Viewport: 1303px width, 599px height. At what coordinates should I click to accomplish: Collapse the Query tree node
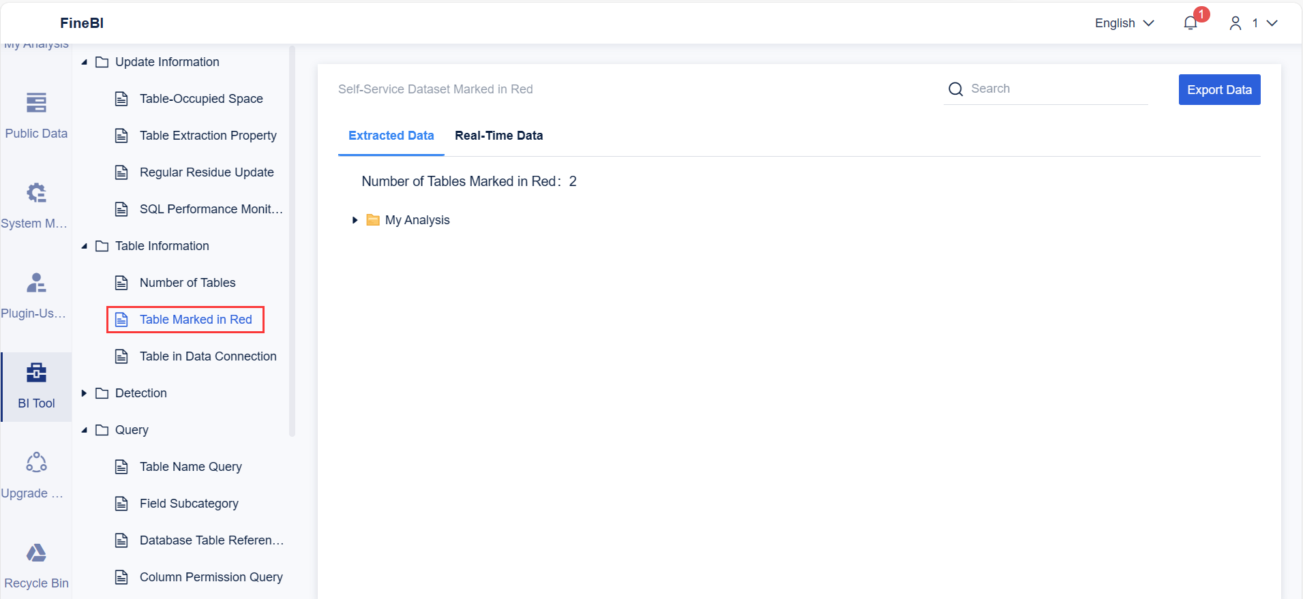pyautogui.click(x=85, y=430)
